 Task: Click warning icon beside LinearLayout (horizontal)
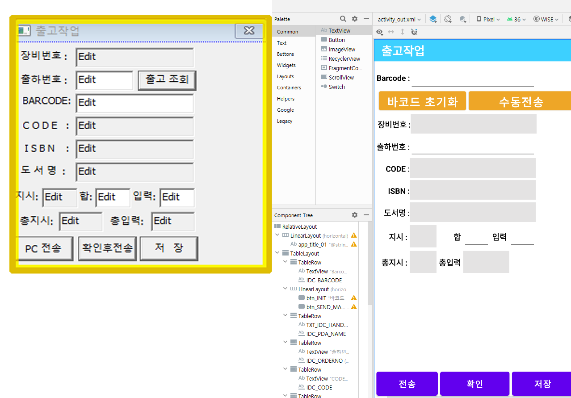[x=354, y=235]
